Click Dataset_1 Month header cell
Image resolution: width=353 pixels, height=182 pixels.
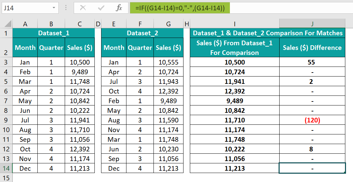[x=25, y=47]
